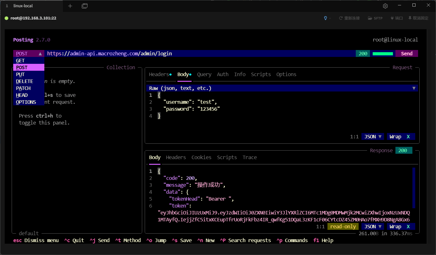Click the split window icon beside the plus

84,6
